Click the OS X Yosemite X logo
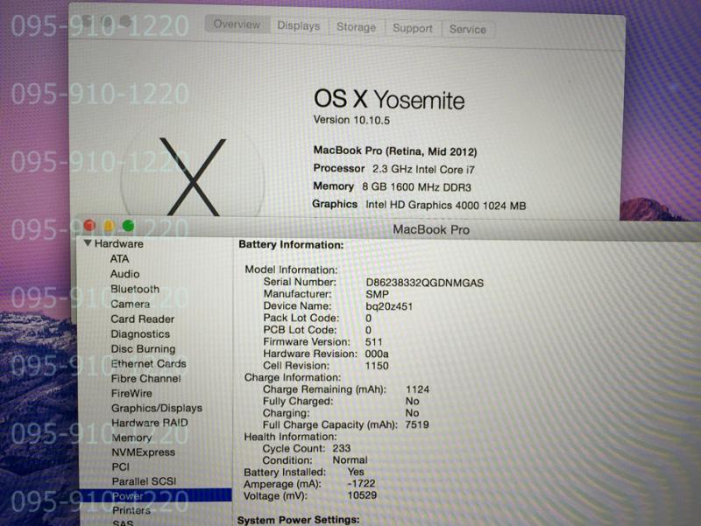701x526 pixels. (193, 177)
